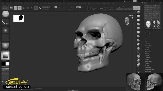Toggle Zadd sculpt mode
163x91 pixels.
pyautogui.click(x=72, y=7)
